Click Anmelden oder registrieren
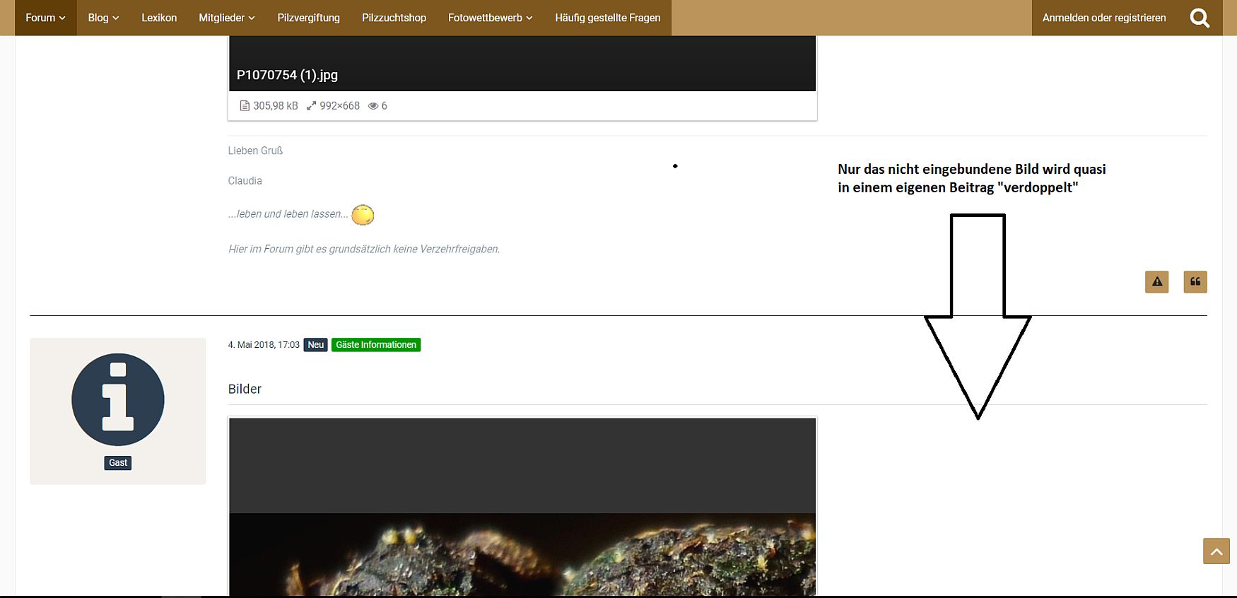Screen dimensions: 1237x598 [1103, 18]
